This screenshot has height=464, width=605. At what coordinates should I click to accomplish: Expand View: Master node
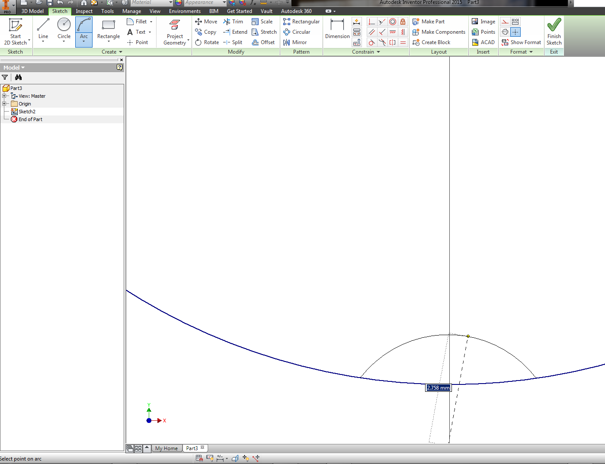click(x=4, y=96)
